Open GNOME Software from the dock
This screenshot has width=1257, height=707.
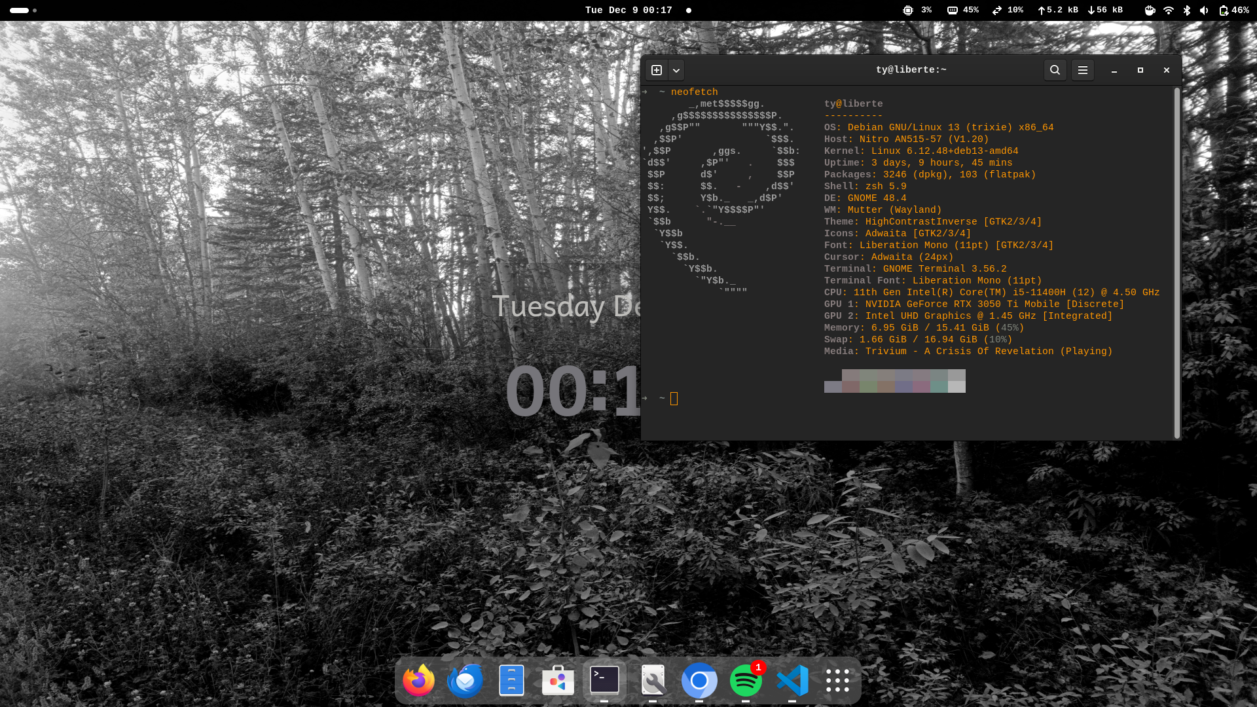tap(558, 681)
